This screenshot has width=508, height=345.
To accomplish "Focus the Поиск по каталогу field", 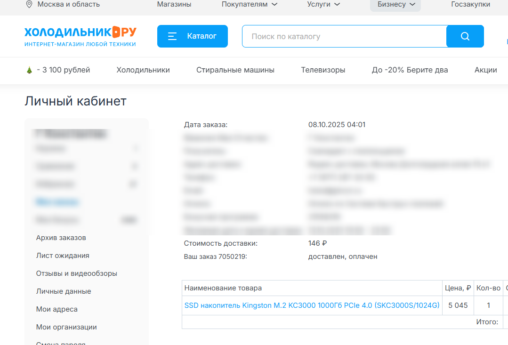I will coord(344,36).
